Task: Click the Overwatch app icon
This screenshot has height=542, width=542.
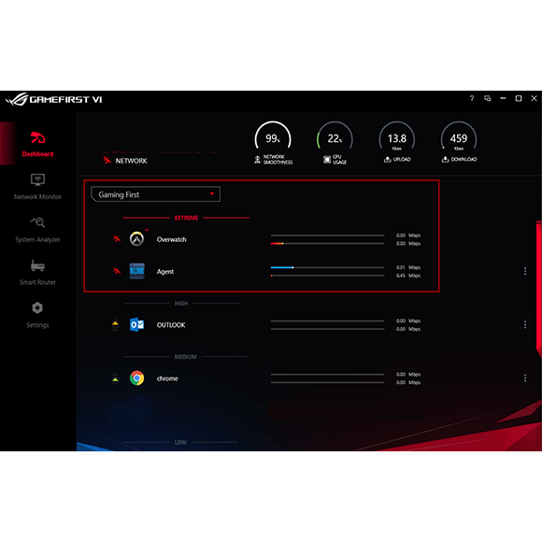Action: click(x=136, y=239)
